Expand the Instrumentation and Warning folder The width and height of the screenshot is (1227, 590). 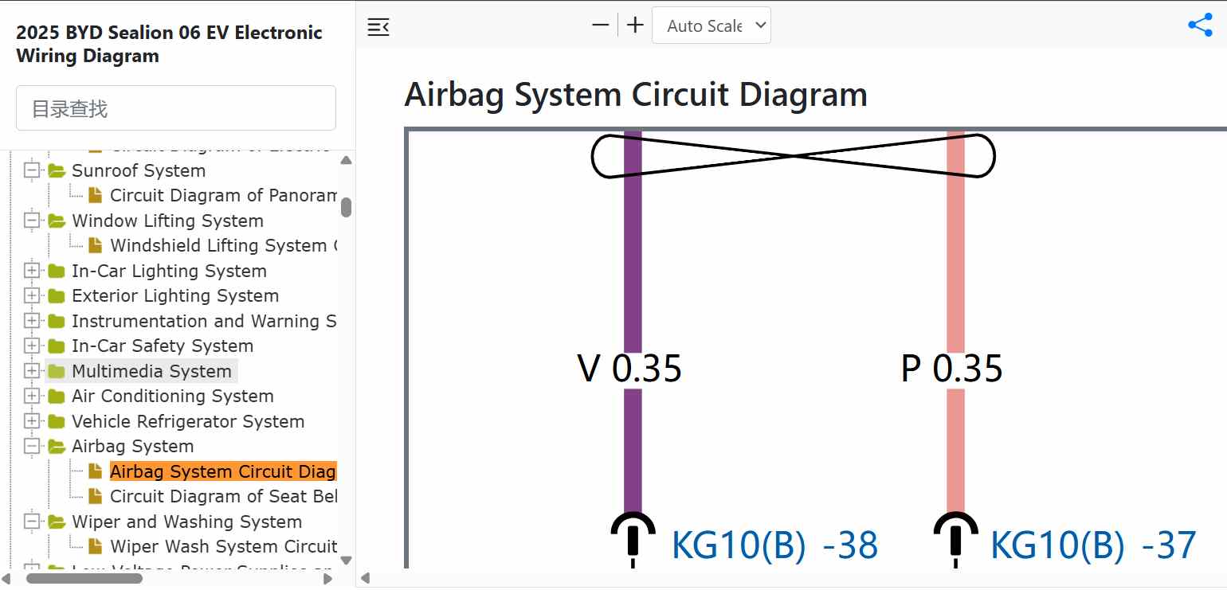32,321
